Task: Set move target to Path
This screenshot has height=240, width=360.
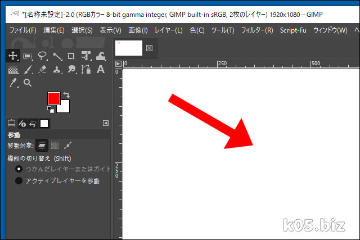Action: [x=67, y=145]
